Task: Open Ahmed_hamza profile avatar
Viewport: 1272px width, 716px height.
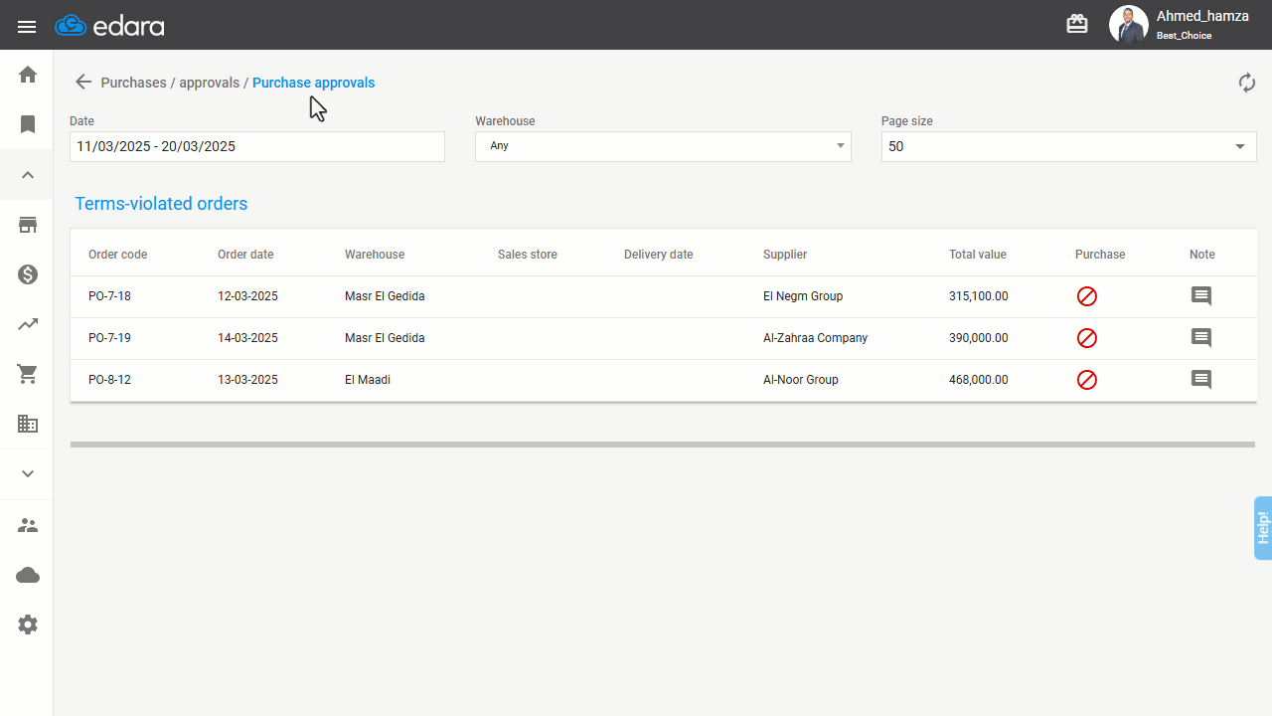Action: [x=1129, y=25]
